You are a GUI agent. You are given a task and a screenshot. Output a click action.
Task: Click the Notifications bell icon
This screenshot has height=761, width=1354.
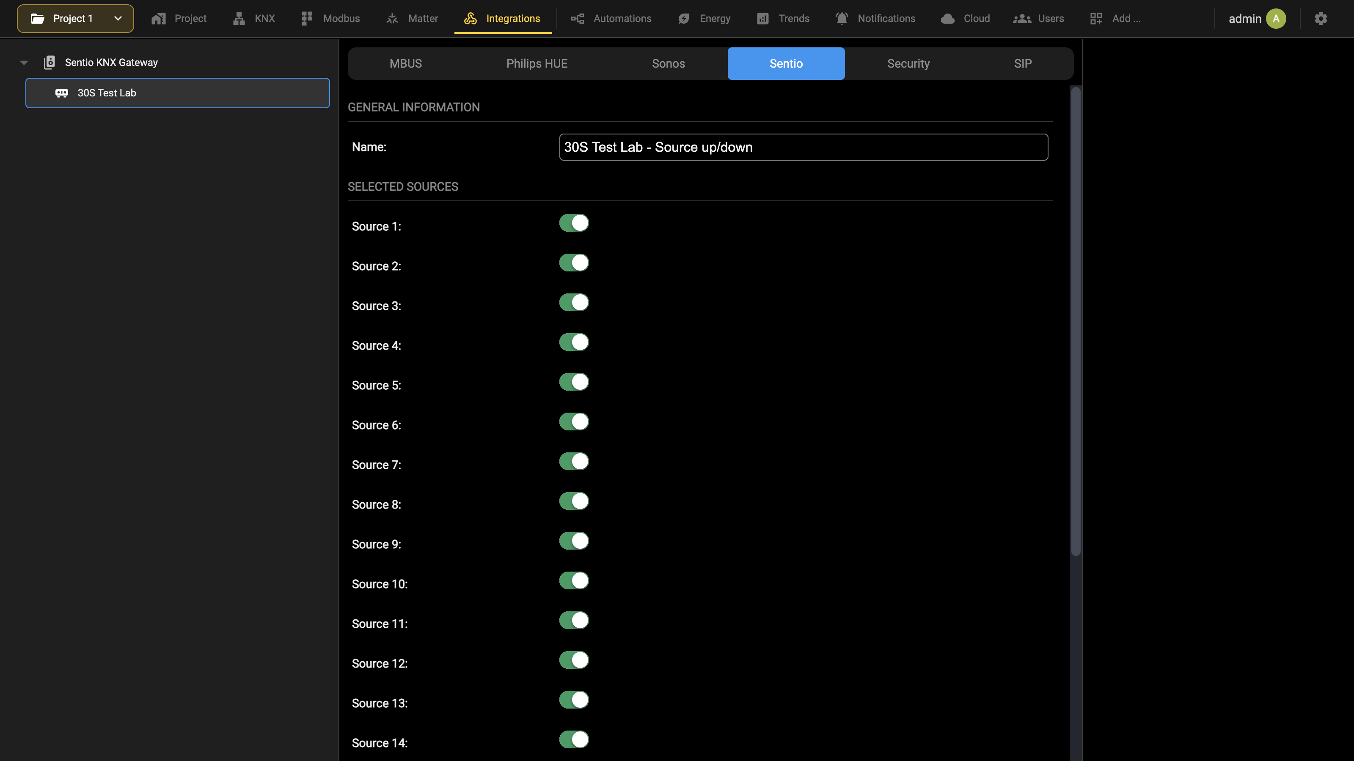coord(842,18)
